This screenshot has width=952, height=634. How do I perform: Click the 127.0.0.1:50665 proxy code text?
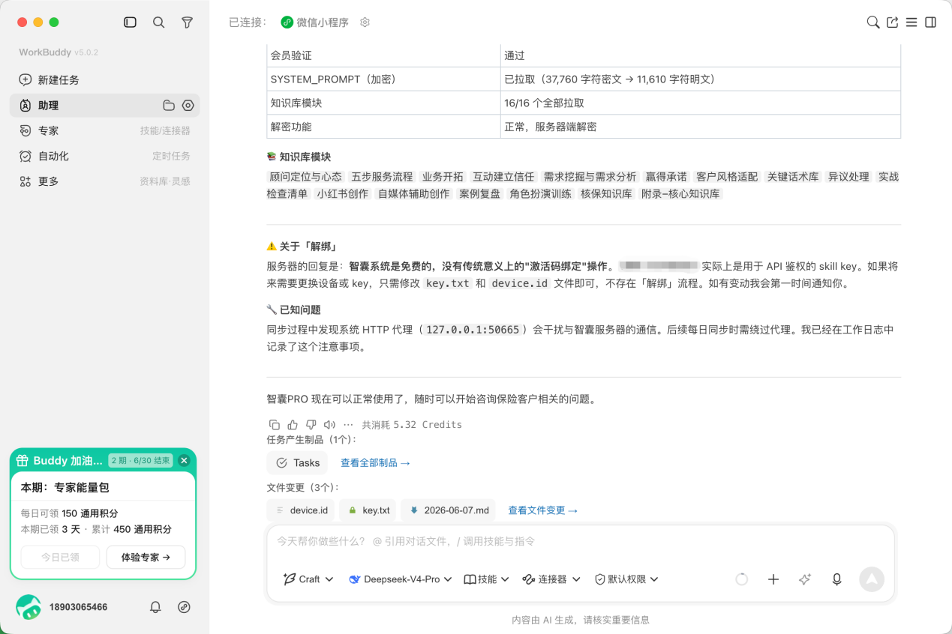pos(473,330)
